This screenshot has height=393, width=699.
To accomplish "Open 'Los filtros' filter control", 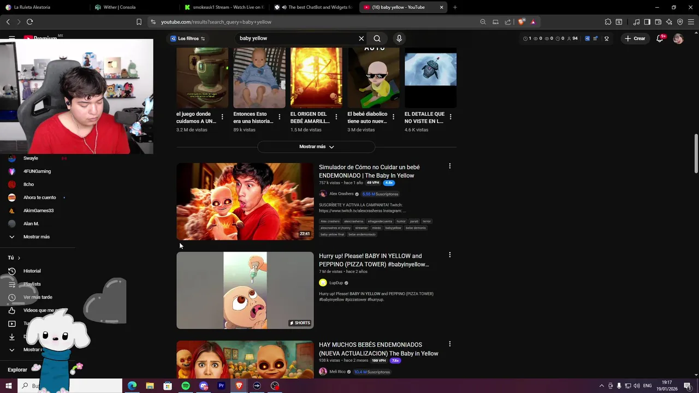I will (x=187, y=38).
